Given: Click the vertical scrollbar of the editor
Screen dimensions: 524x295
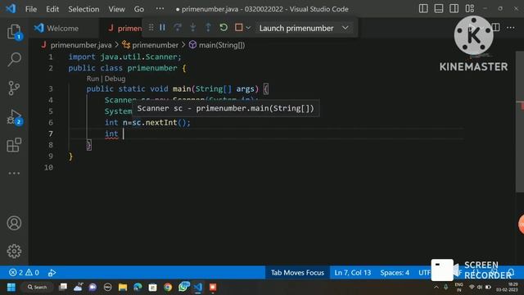Looking at the screenshot, I should 520,122.
